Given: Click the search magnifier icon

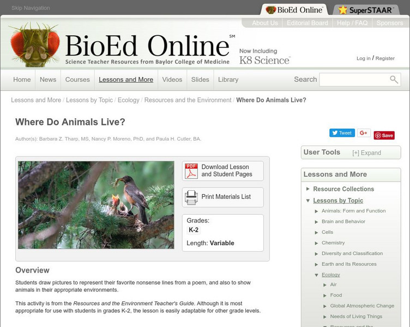Looking at the screenshot, I should tap(394, 80).
